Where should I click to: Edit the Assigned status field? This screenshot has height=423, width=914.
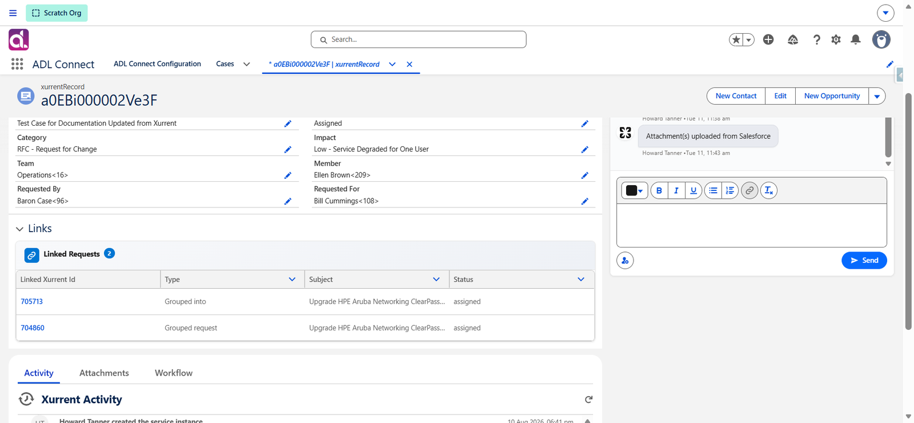pos(585,123)
